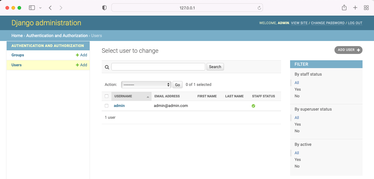
Task: Filter By active with No
Action: tap(297, 166)
